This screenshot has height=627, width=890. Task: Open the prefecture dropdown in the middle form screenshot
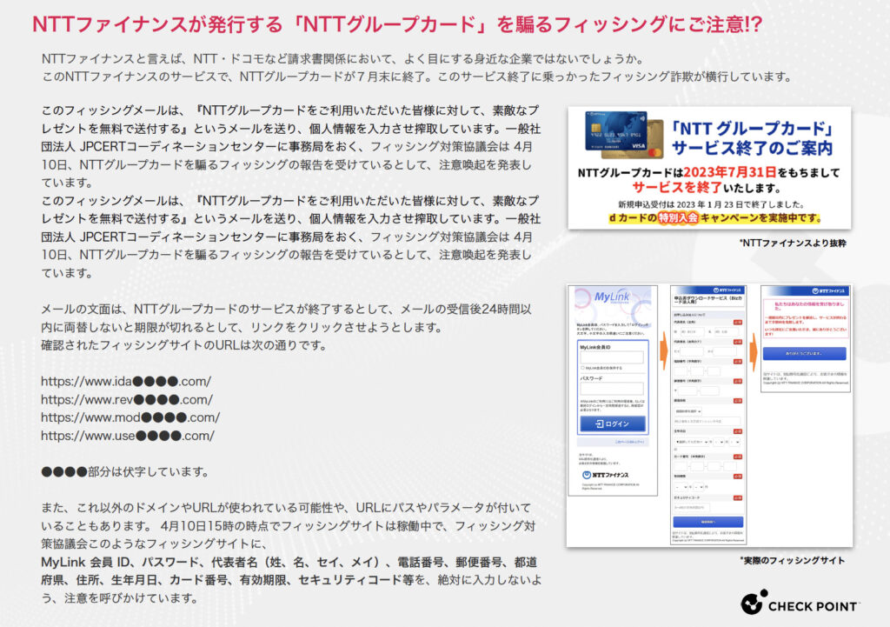[688, 411]
